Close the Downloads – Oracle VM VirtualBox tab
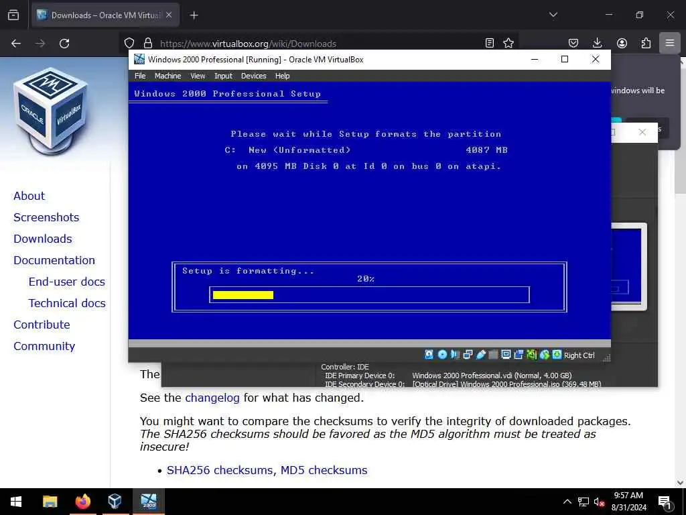This screenshot has width=686, height=515. pyautogui.click(x=168, y=15)
